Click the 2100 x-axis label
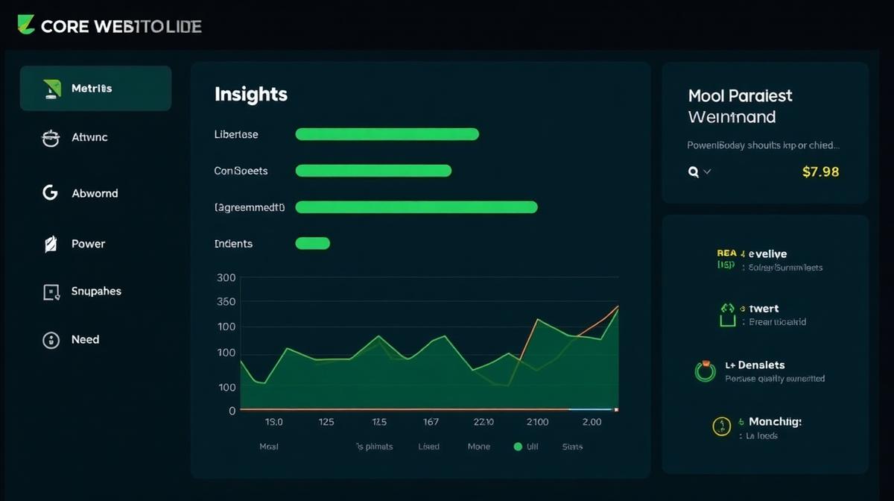The height and width of the screenshot is (501, 894). tap(537, 422)
